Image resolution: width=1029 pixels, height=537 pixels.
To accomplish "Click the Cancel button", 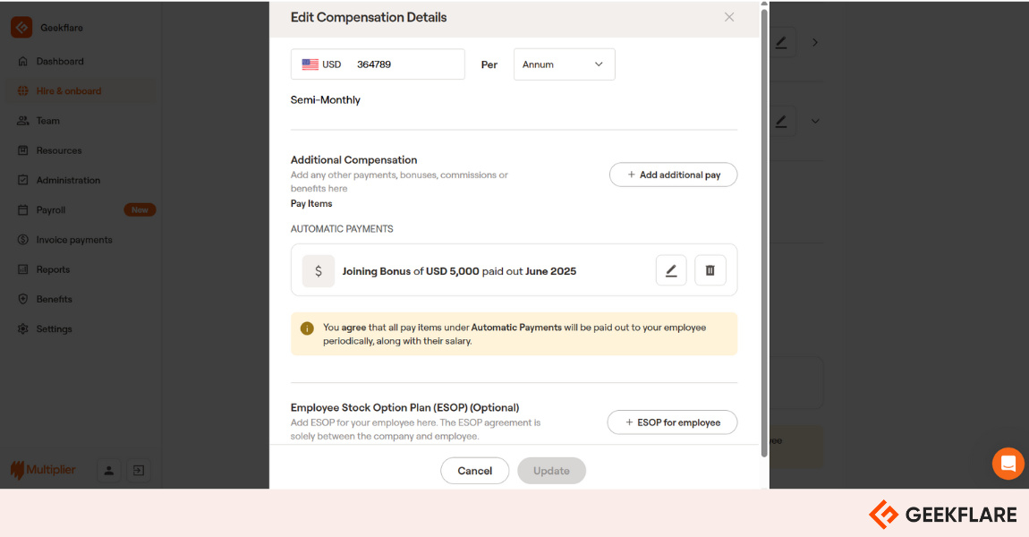I will [x=474, y=471].
